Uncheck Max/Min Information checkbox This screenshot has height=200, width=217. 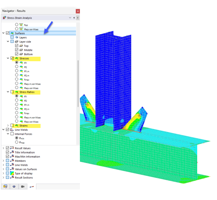tap(7, 156)
